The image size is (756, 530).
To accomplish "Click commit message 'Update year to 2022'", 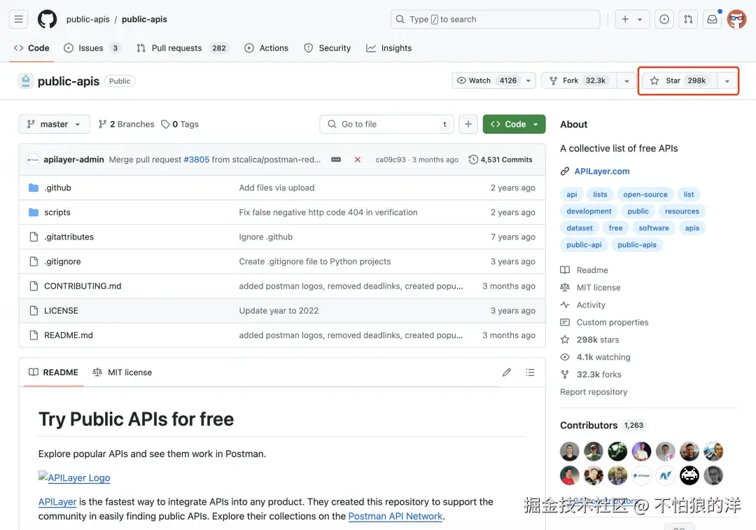I will [x=279, y=311].
